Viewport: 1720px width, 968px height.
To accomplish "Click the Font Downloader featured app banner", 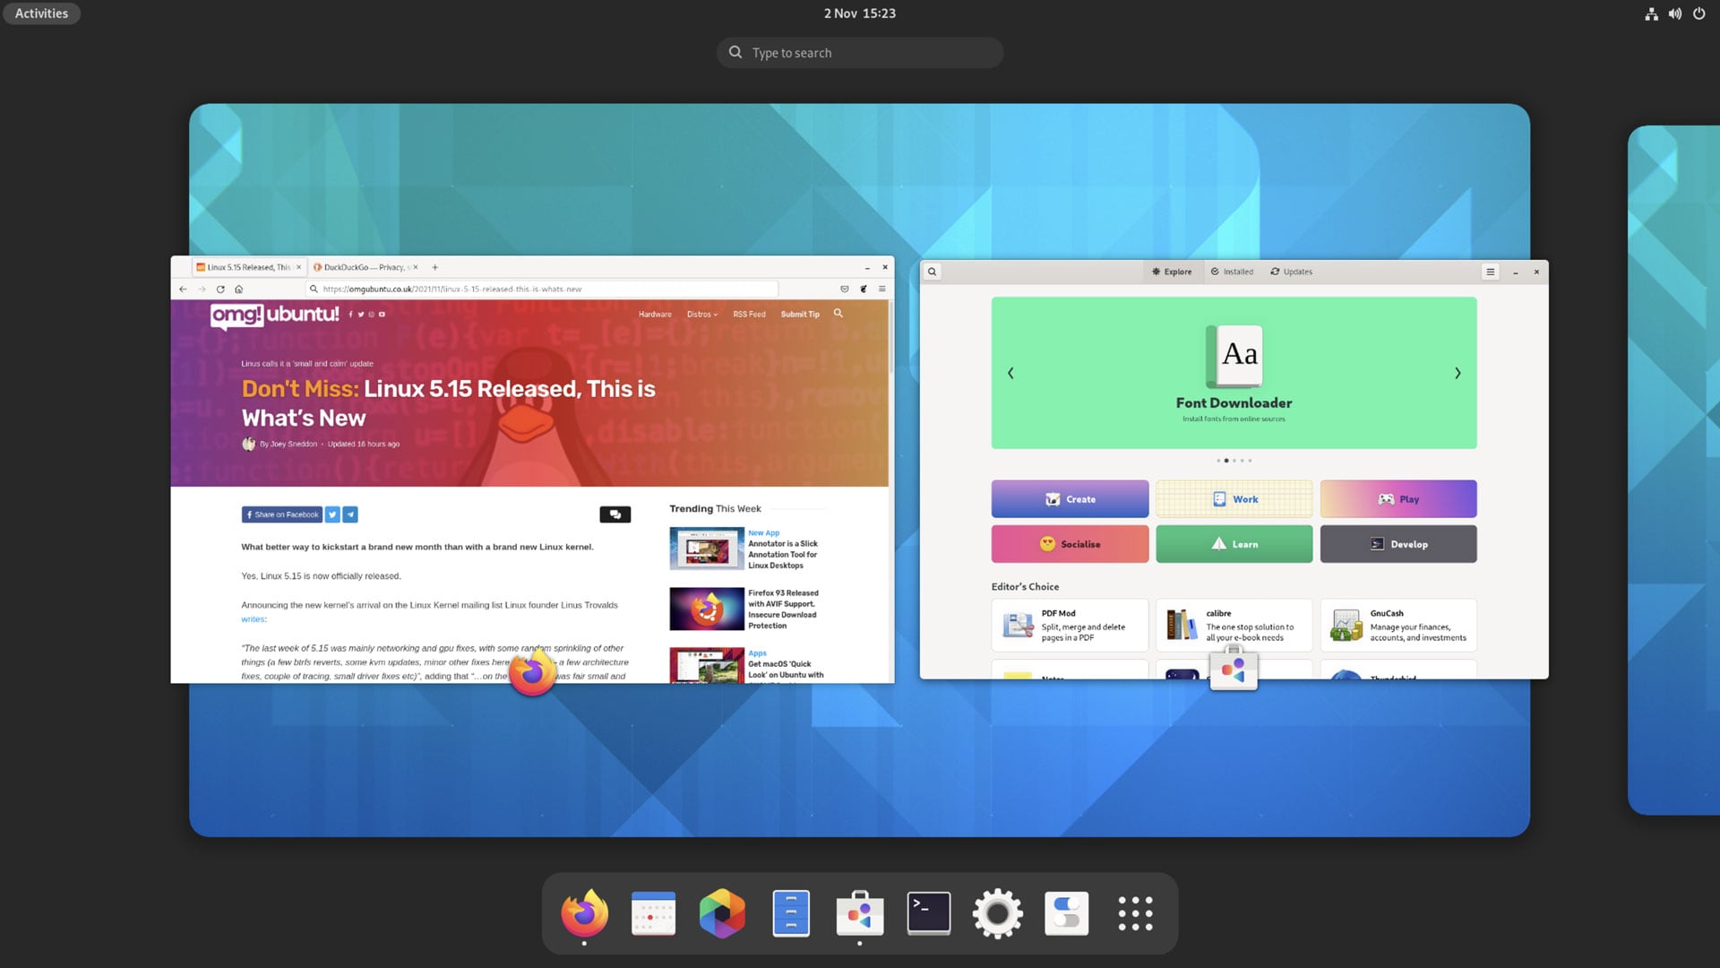I will click(x=1234, y=372).
